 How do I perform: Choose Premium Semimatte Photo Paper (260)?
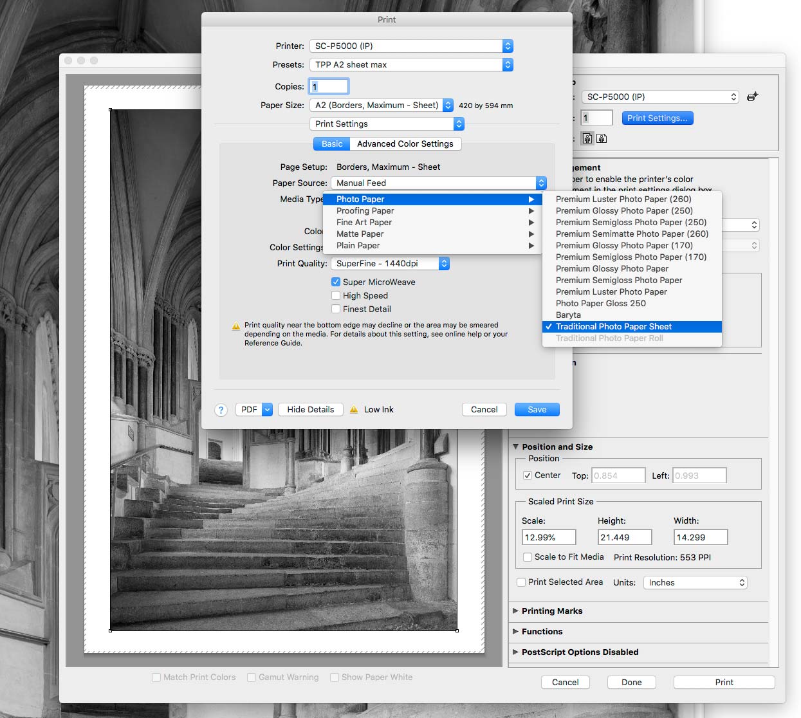[x=632, y=234]
